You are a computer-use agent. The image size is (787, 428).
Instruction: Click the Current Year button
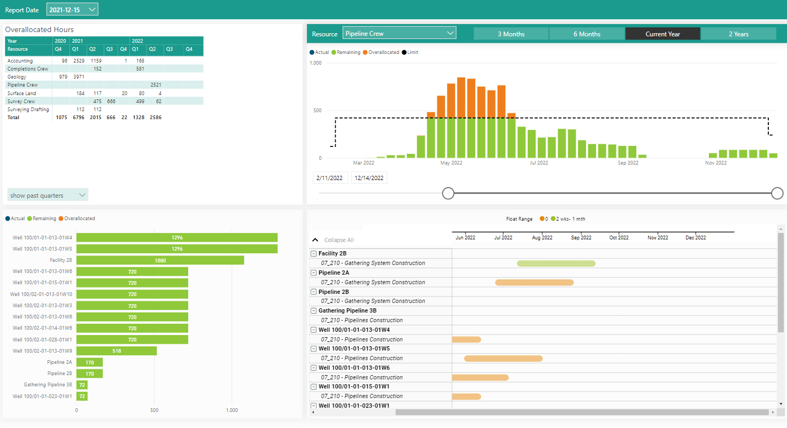662,34
